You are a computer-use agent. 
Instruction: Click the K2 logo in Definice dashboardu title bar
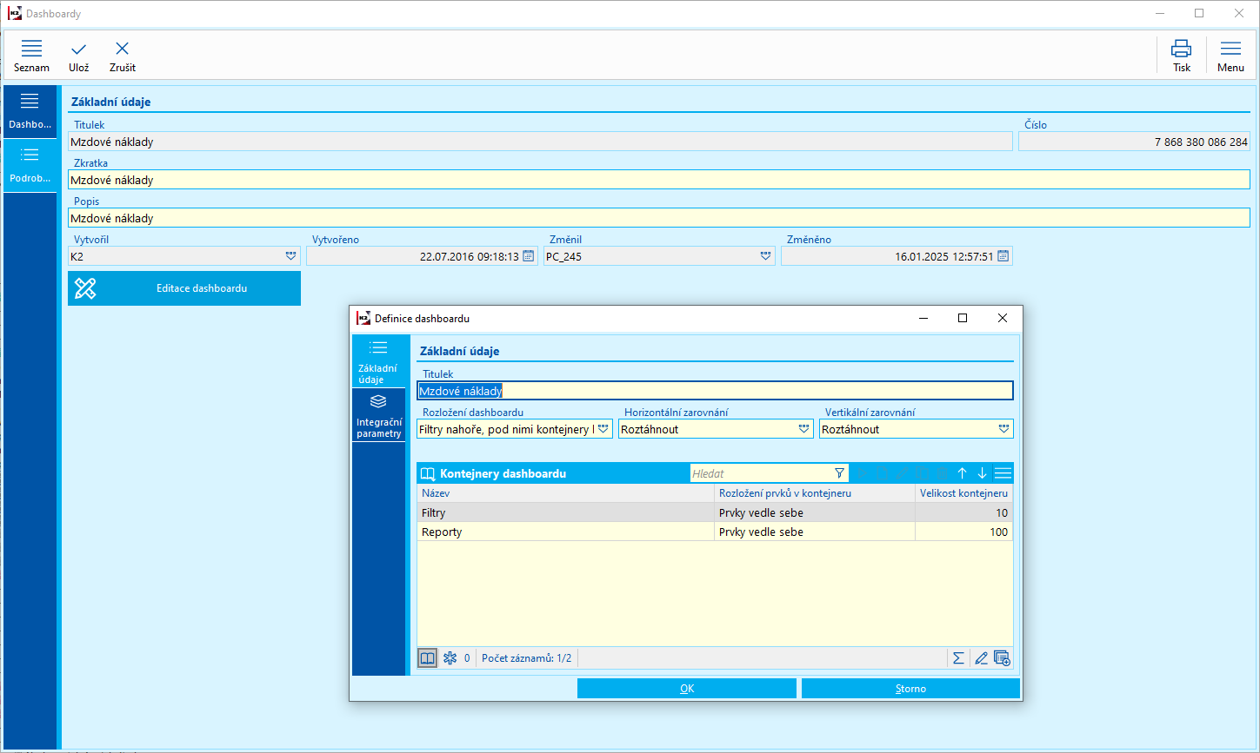tap(363, 318)
